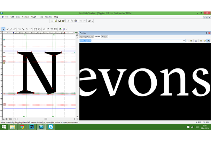Select the Pencil drawing tool

coord(11,29)
